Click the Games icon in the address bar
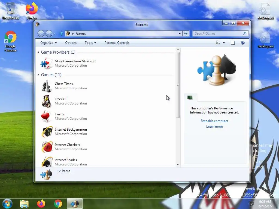The image size is (279, 209). coord(68,33)
